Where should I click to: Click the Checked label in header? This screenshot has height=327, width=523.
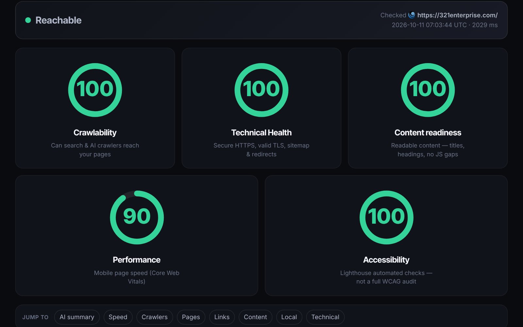pos(393,15)
